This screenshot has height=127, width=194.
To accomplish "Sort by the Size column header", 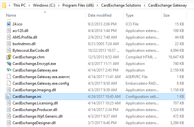I will pyautogui.click(x=166, y=15).
